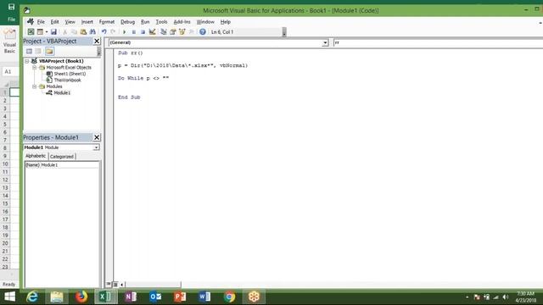Click the code line 'Do While p <> ""'
The width and height of the screenshot is (543, 305).
pyautogui.click(x=143, y=78)
